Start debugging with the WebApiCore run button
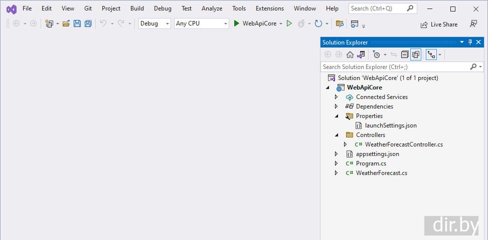The image size is (488, 240). pos(255,23)
